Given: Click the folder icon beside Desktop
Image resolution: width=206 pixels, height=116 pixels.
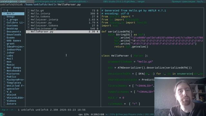Looking at the screenshot, I should pos(4,29).
